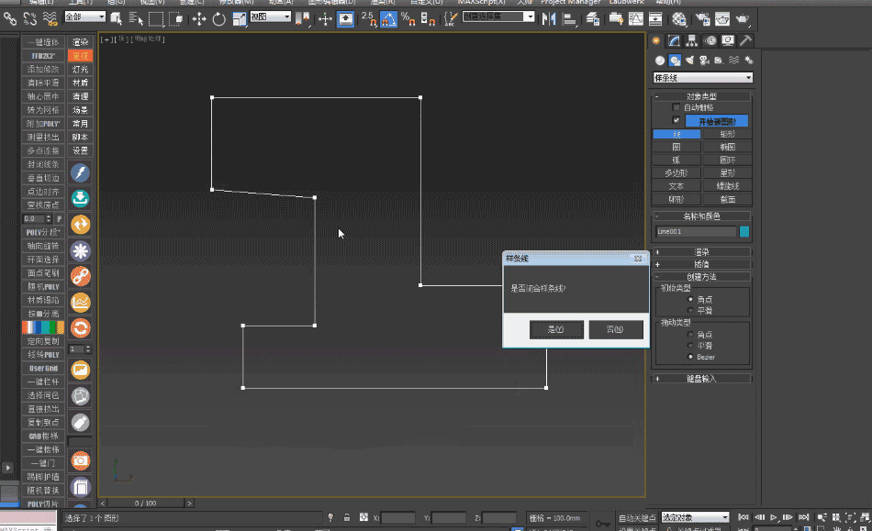
Task: Open the Line001 object color swatch
Action: (x=743, y=233)
